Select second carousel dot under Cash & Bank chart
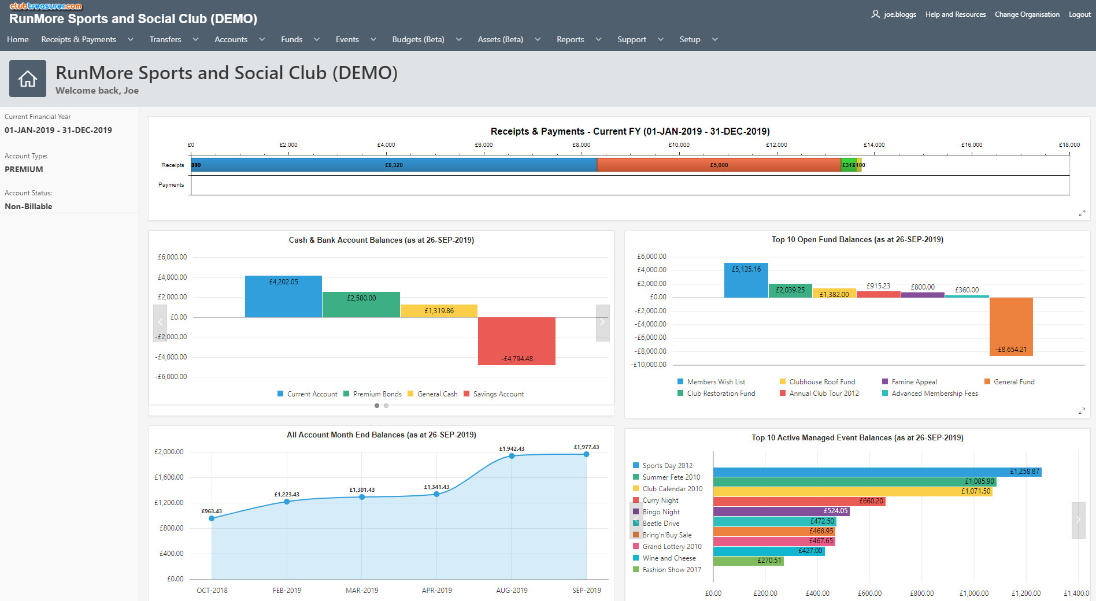Image resolution: width=1096 pixels, height=601 pixels. [386, 406]
